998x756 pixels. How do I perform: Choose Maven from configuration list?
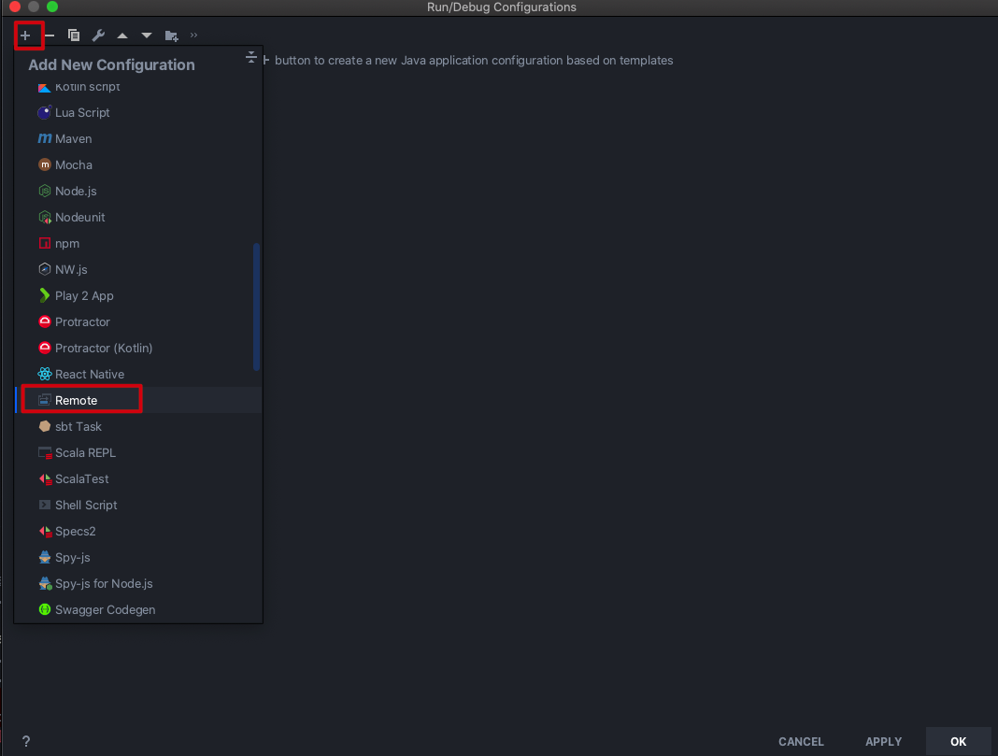(x=138, y=138)
